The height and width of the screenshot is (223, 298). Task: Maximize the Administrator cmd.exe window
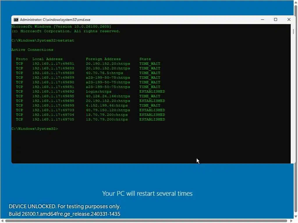pos(276,19)
